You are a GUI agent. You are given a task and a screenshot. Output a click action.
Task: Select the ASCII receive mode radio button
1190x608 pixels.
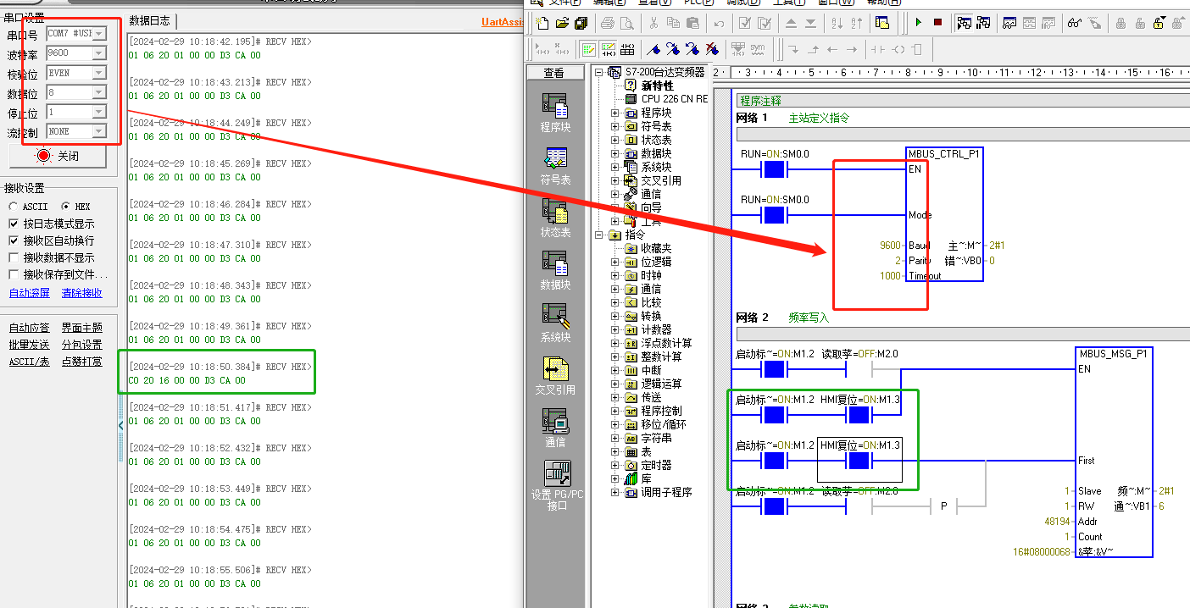point(13,207)
